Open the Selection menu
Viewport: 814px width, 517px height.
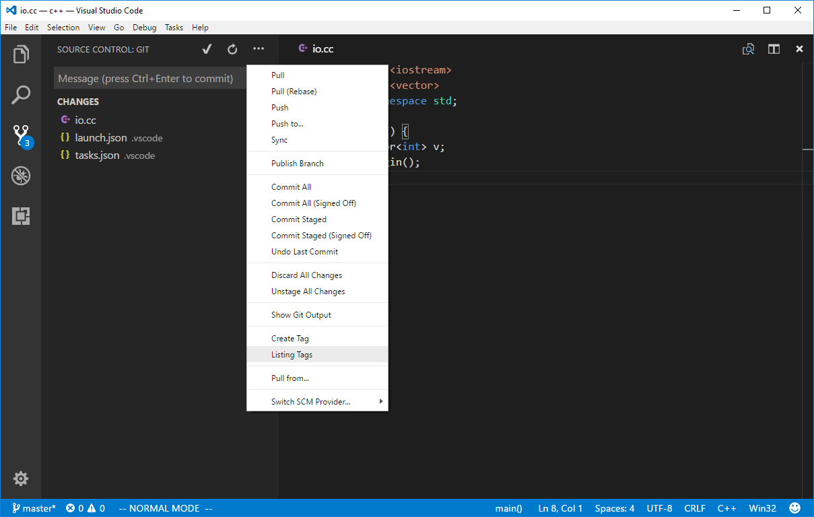click(x=63, y=28)
